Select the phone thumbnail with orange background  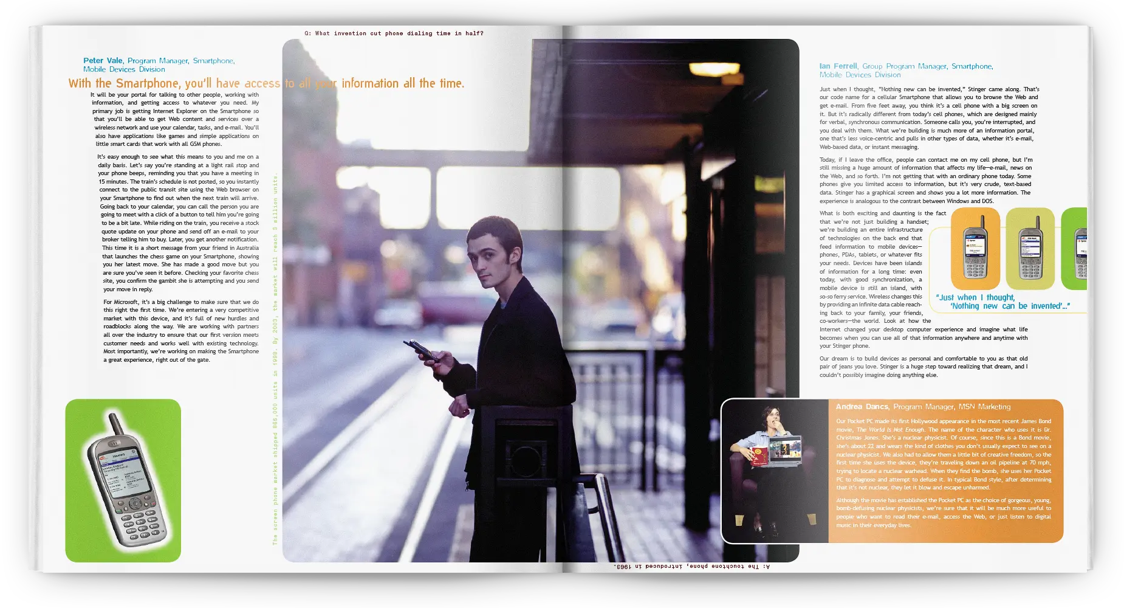tap(975, 249)
